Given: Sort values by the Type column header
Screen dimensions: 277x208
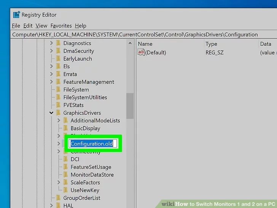Looking at the screenshot, I should [211, 44].
